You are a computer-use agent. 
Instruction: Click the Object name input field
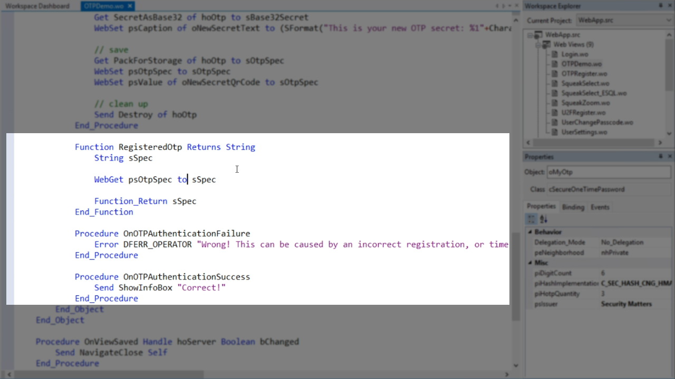[x=609, y=172]
